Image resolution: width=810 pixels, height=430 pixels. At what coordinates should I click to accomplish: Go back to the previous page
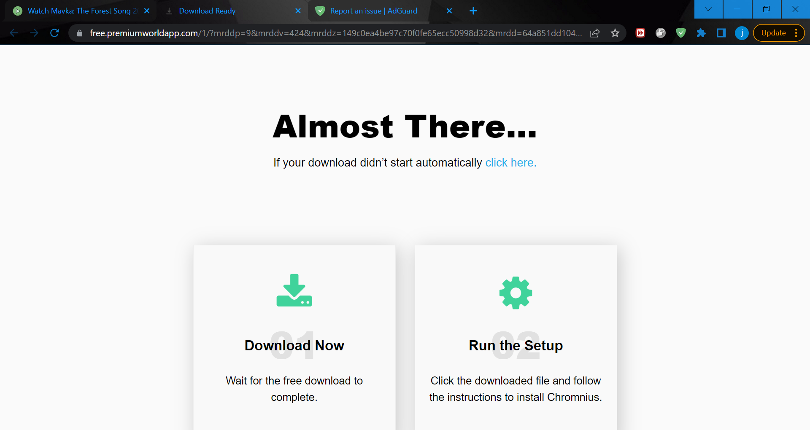pyautogui.click(x=14, y=33)
